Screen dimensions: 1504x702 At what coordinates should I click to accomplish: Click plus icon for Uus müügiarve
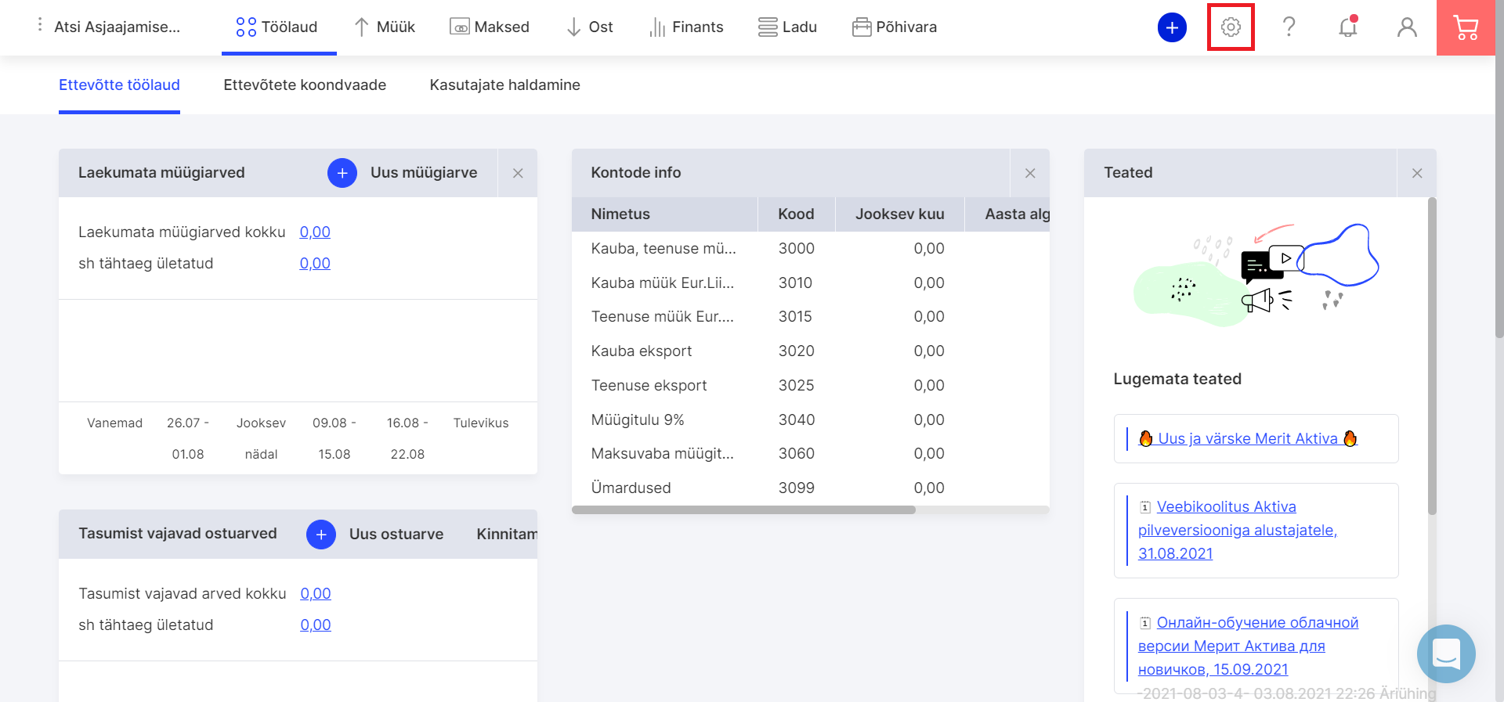342,173
